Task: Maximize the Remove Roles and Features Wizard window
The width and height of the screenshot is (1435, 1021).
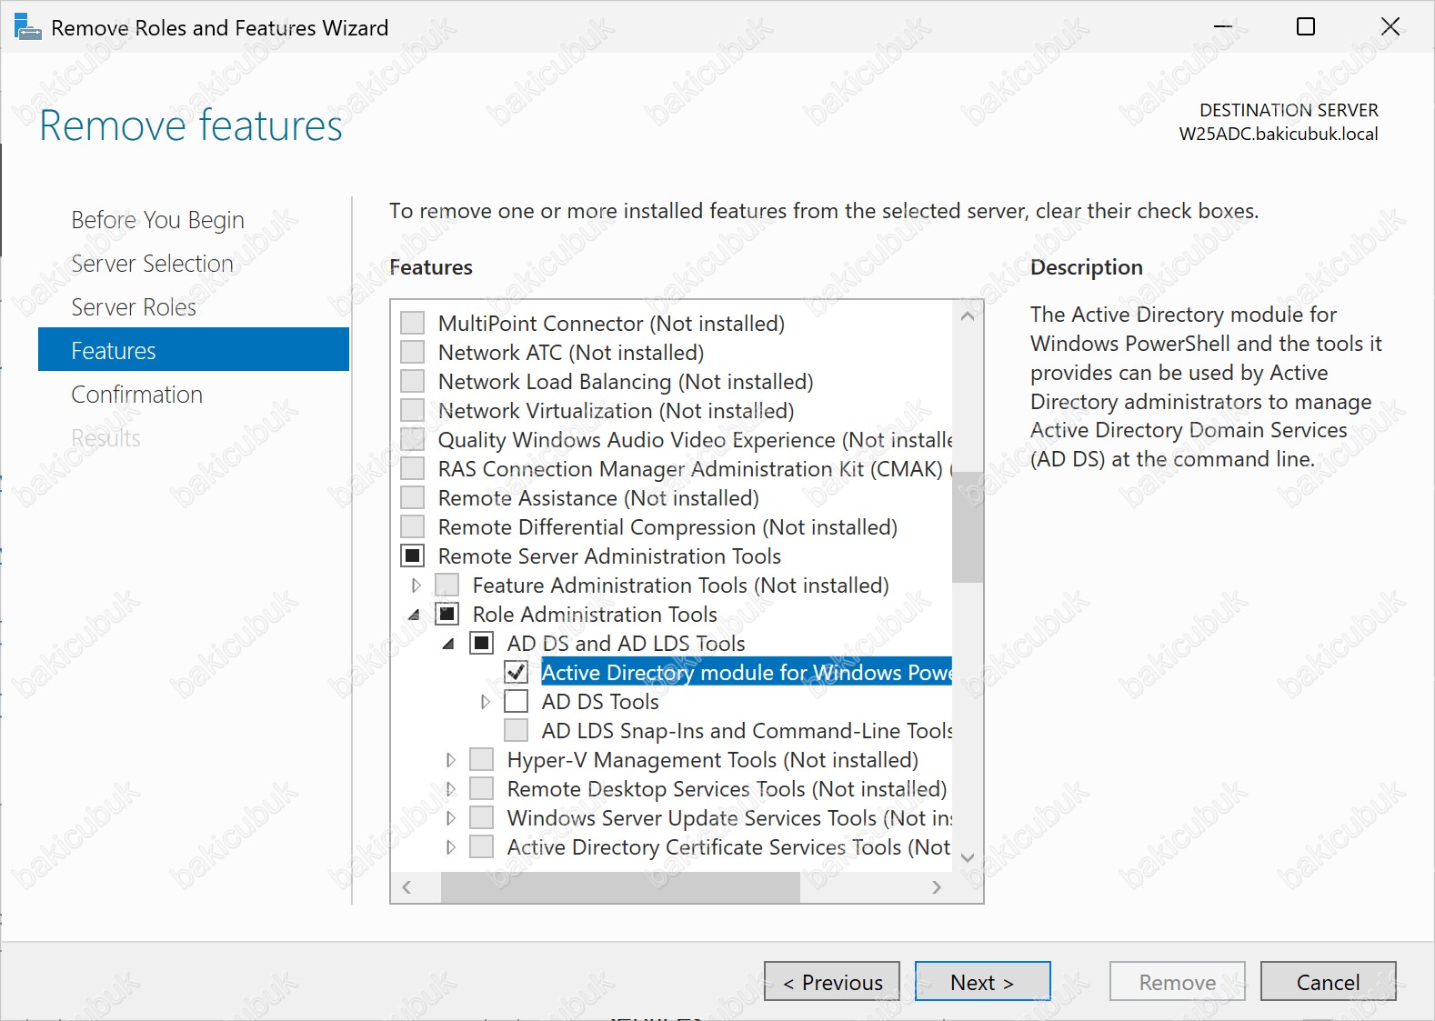Action: [x=1306, y=27]
